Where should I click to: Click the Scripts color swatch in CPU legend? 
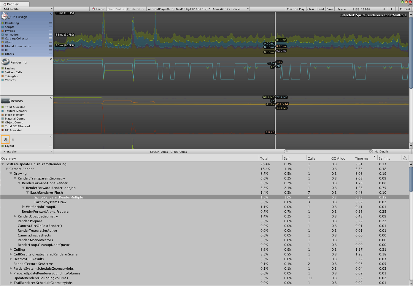pyautogui.click(x=2, y=27)
